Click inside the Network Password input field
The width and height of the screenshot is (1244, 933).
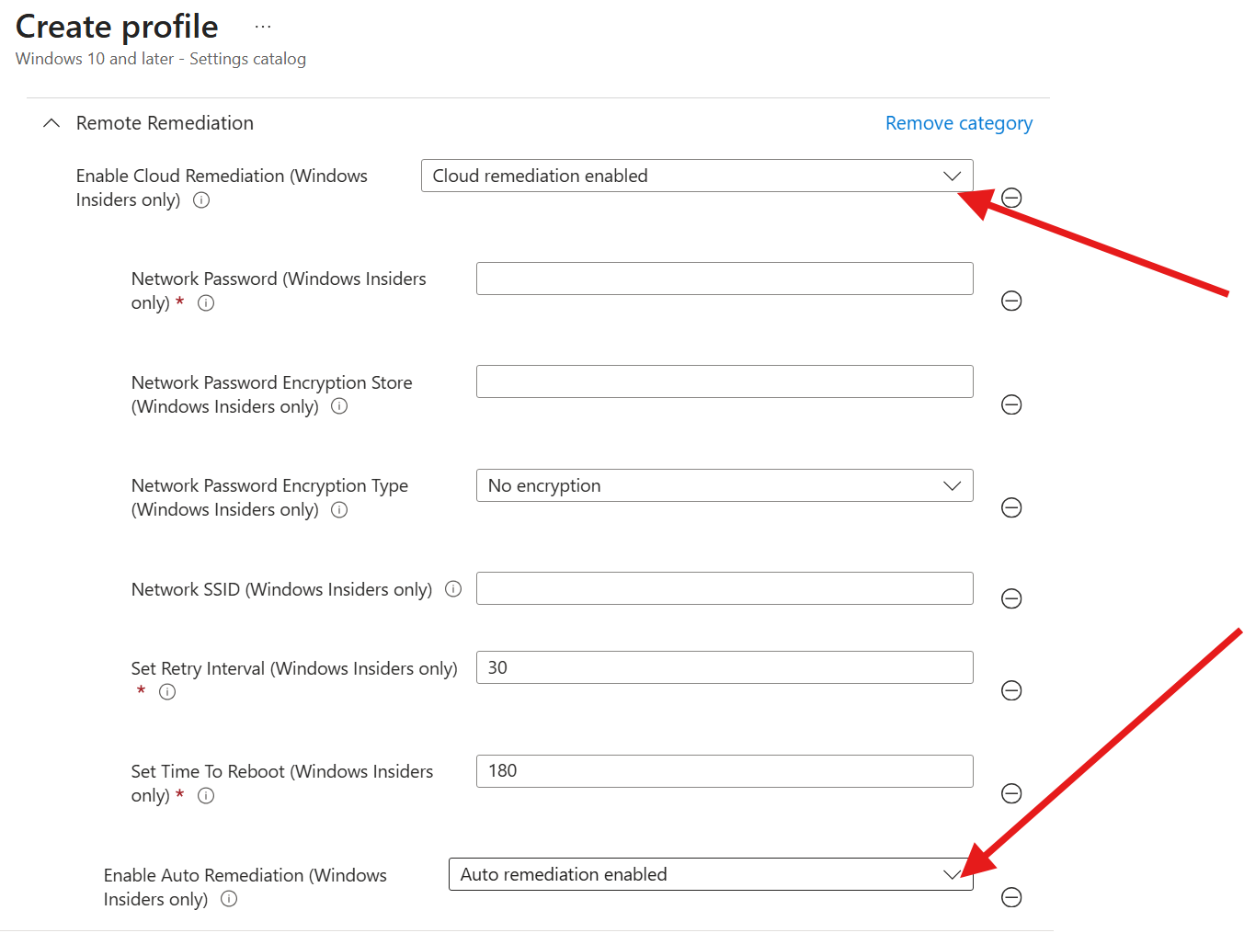[725, 278]
